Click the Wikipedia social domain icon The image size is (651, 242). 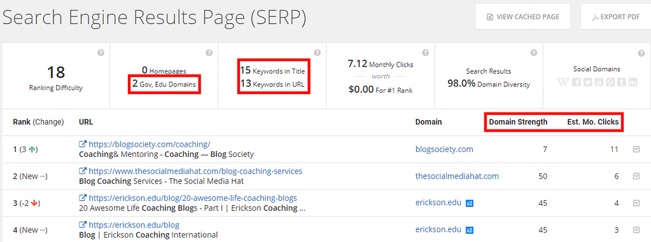click(x=563, y=82)
